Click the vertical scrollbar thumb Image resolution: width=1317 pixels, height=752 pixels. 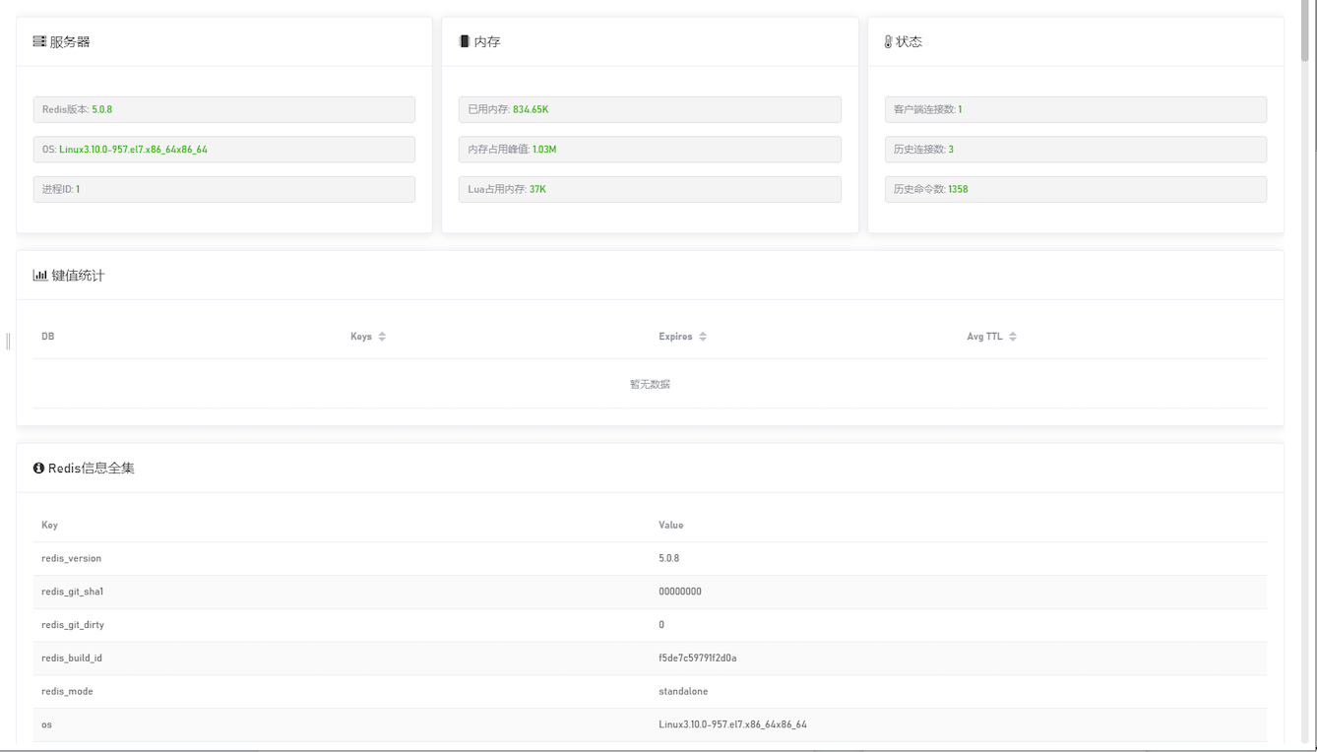click(x=1305, y=30)
